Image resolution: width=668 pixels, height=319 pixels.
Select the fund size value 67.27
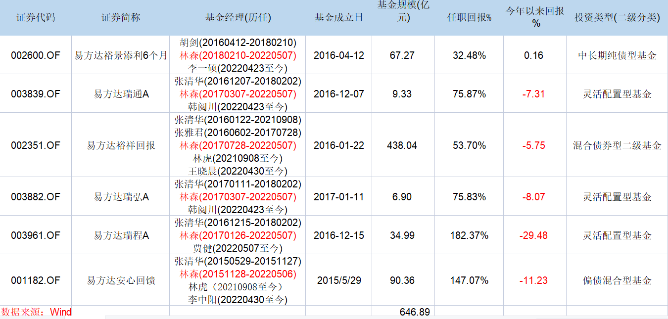tap(402, 55)
